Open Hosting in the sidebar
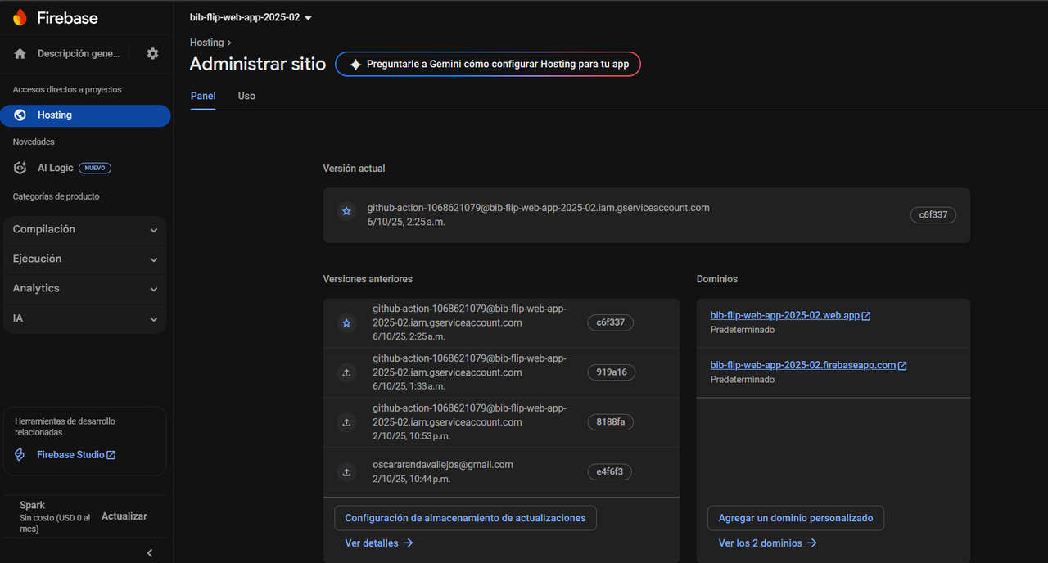Viewport: 1048px width, 563px height. [x=85, y=115]
